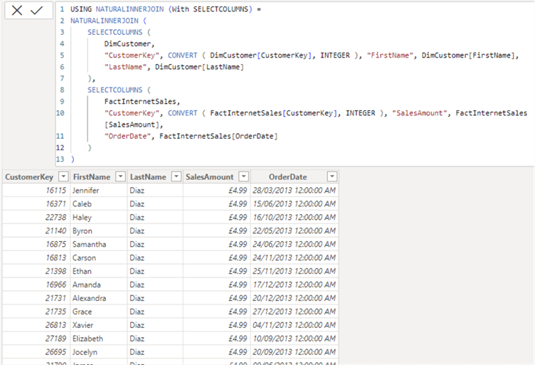
Task: Select the FirstName cell Grace
Action: 99,312
